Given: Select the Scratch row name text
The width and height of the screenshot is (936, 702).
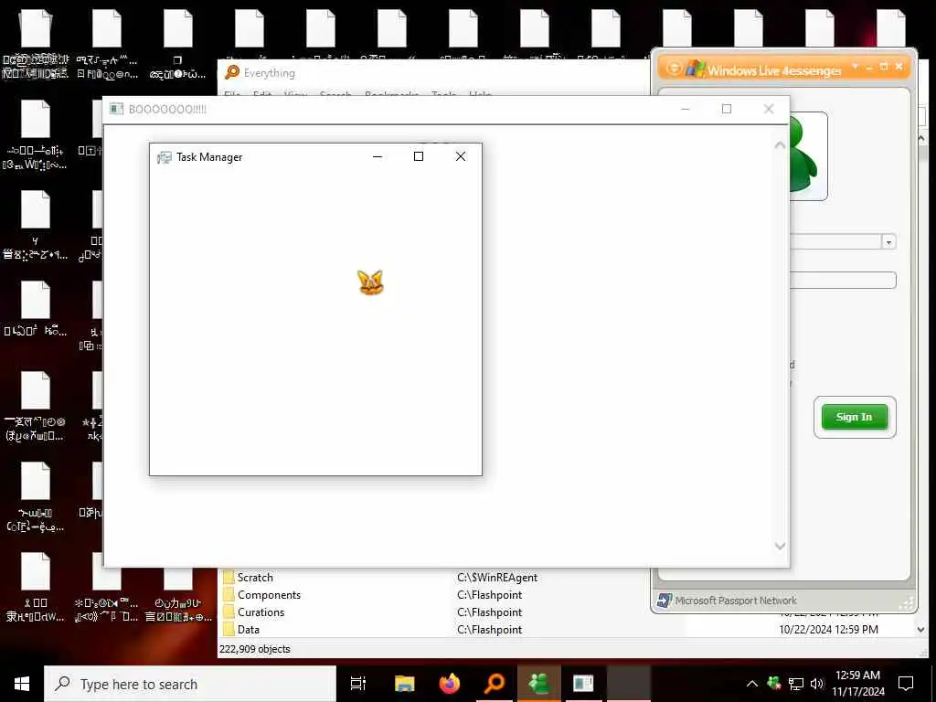Looking at the screenshot, I should pyautogui.click(x=255, y=578).
